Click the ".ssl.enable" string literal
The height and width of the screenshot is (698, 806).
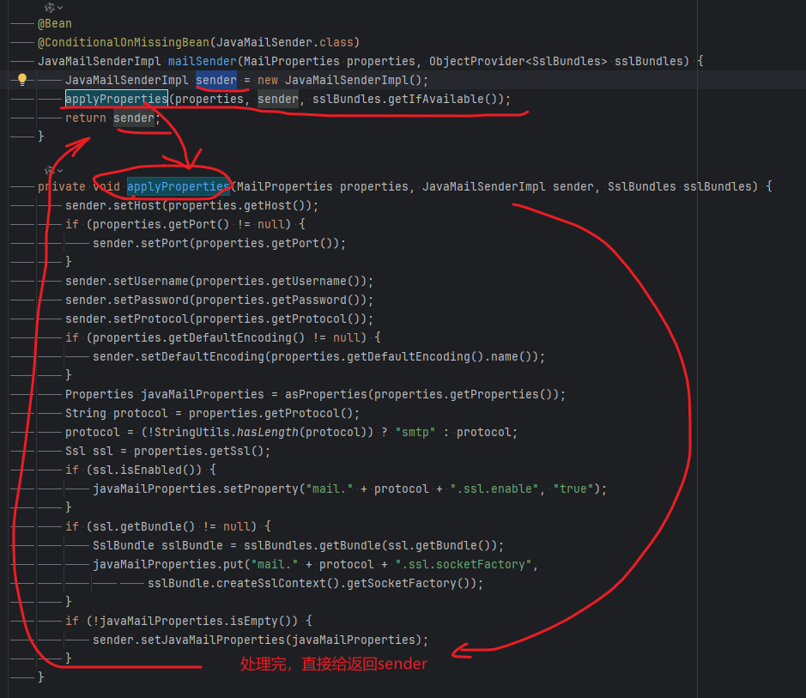click(x=494, y=489)
